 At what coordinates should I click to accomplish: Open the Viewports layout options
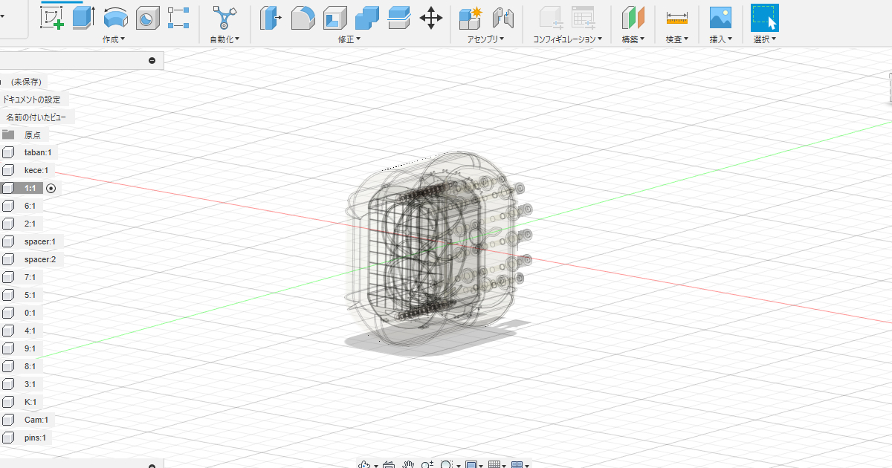pyautogui.click(x=518, y=465)
